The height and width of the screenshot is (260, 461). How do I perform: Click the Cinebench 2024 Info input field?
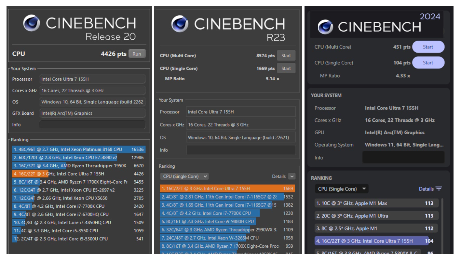pyautogui.click(x=403, y=157)
